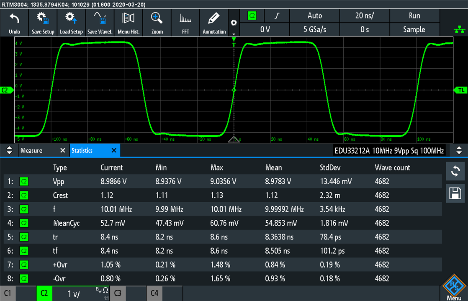Screen dimensions: 468x301
Task: Tap the Auto trigger mode field
Action: pyautogui.click(x=315, y=16)
